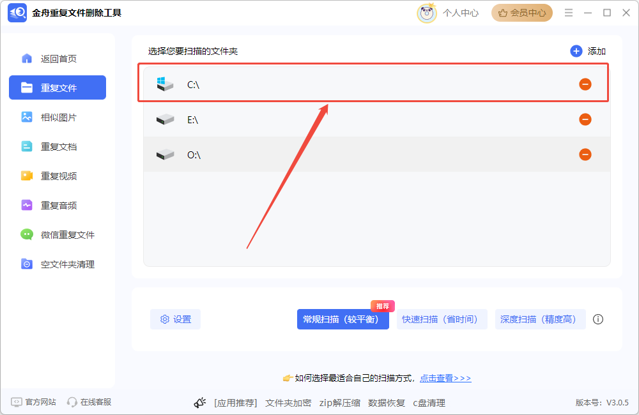
Task: Click the 重复视频 camera icon
Action: [x=27, y=176]
